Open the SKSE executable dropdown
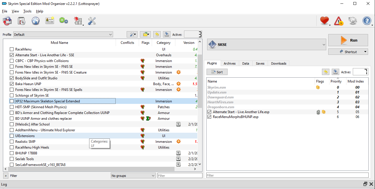The width and height of the screenshot is (375, 189). click(267, 44)
